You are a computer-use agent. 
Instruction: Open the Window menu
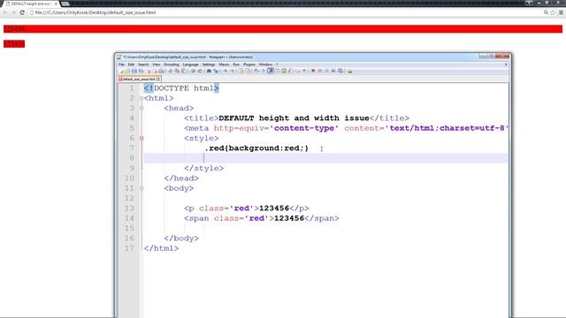(265, 64)
